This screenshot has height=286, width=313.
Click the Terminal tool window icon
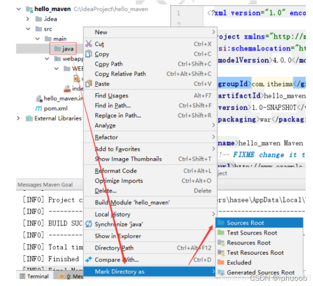point(23,276)
